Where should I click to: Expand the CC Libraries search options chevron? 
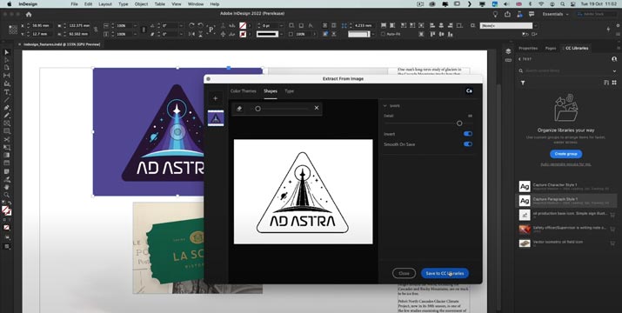pos(614,71)
